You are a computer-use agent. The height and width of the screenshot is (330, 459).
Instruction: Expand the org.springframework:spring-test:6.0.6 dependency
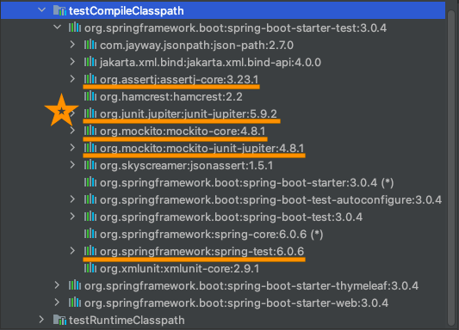coord(72,251)
